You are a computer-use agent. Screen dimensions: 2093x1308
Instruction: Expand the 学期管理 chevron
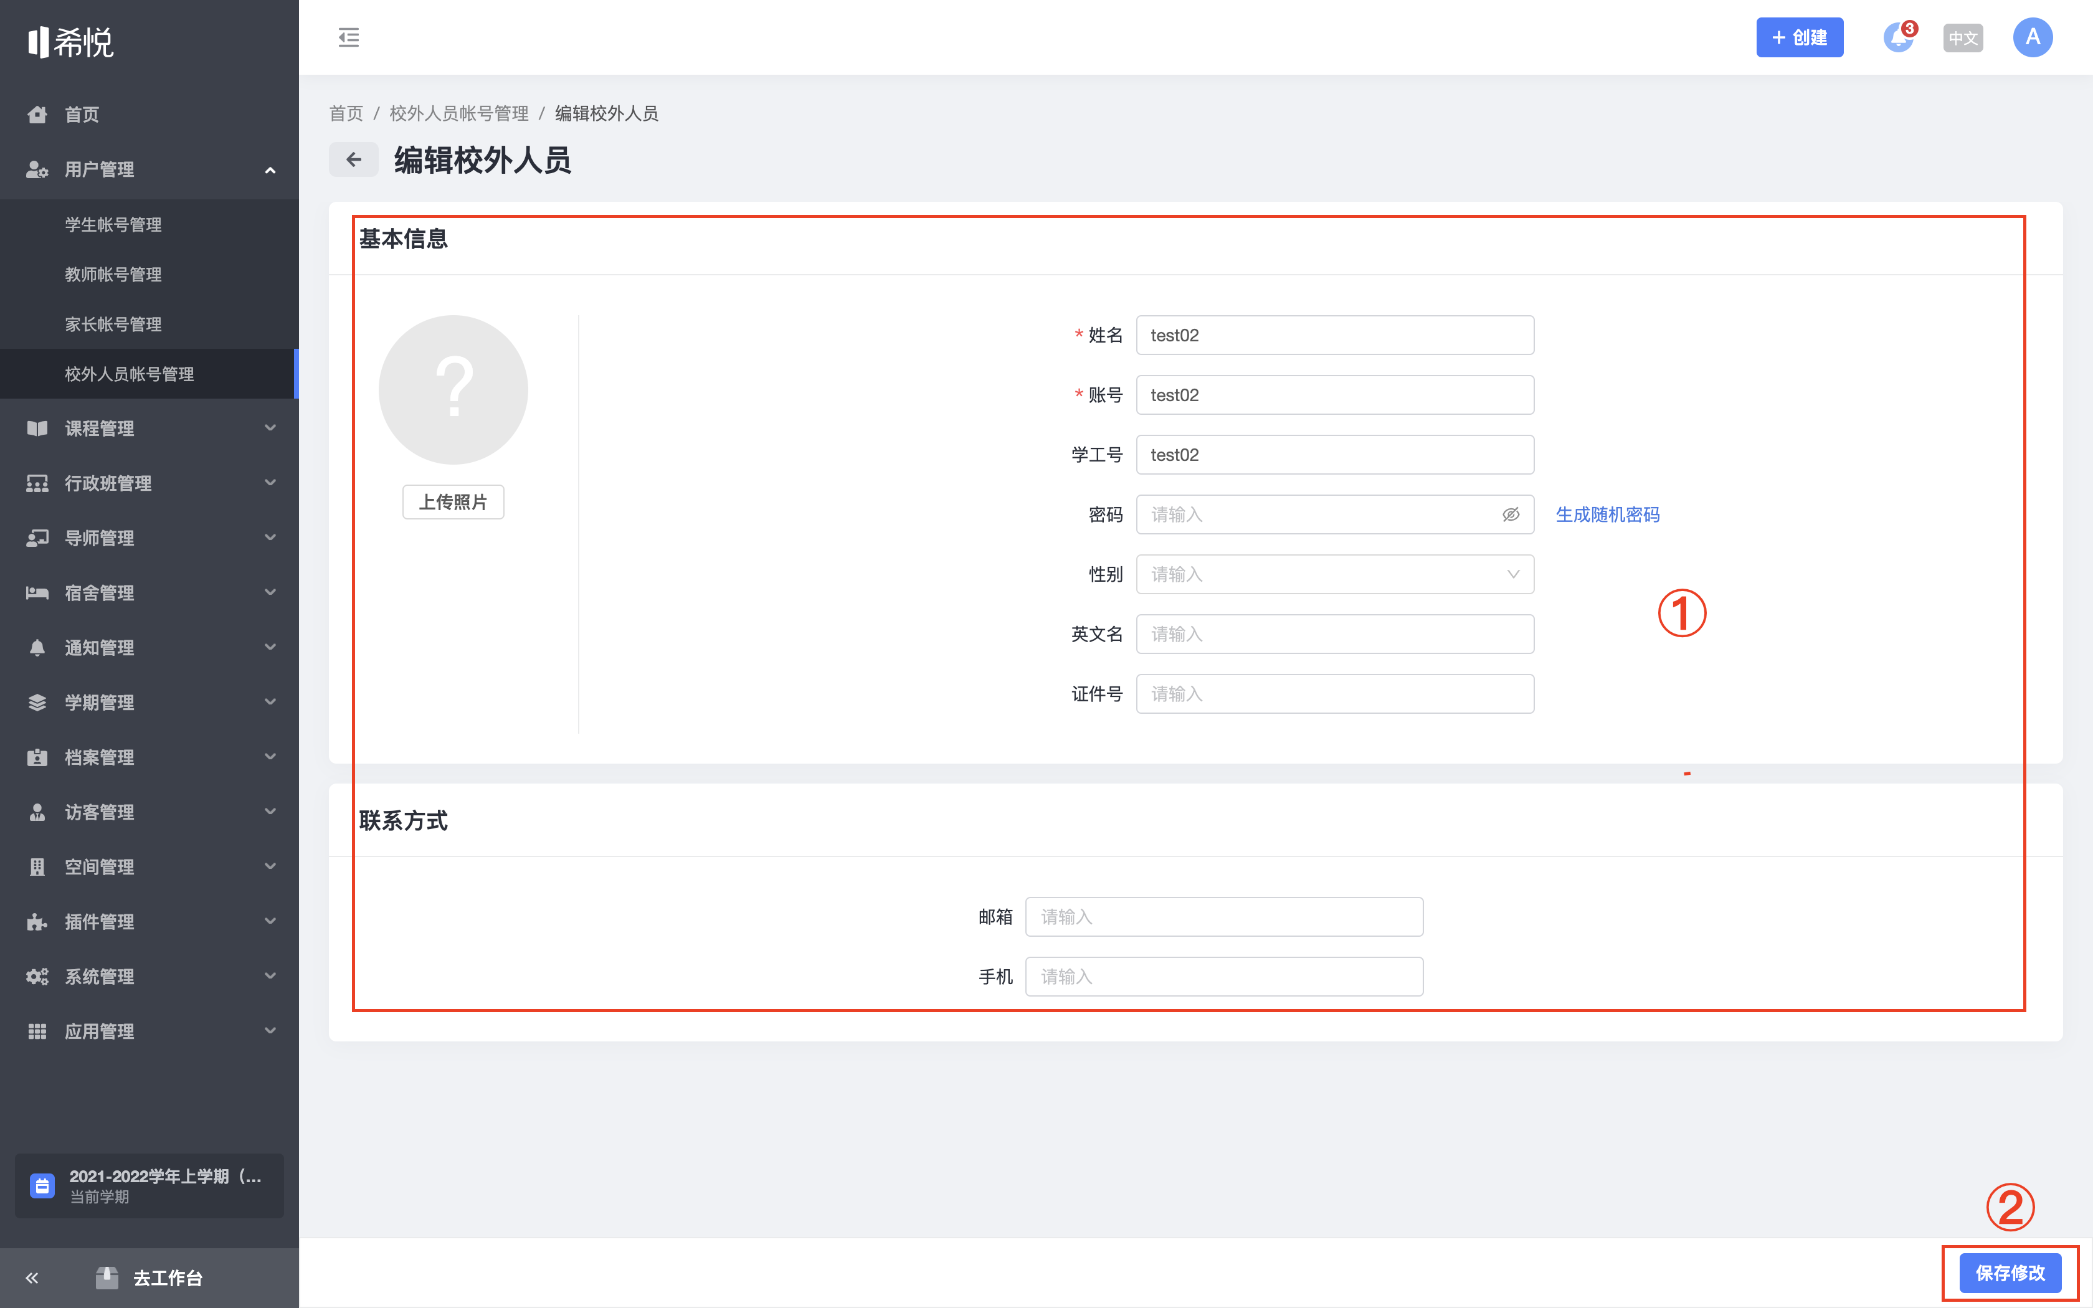270,701
